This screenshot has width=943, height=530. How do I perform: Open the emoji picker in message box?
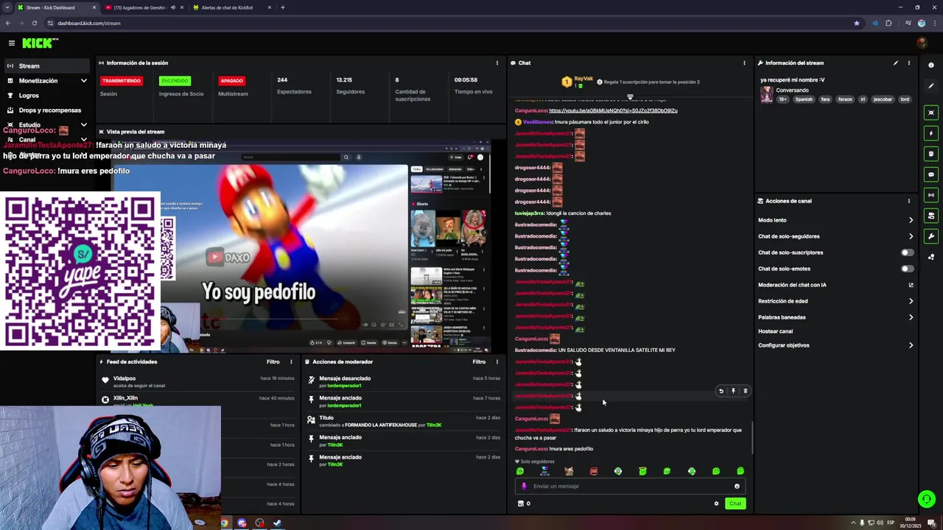tap(737, 486)
